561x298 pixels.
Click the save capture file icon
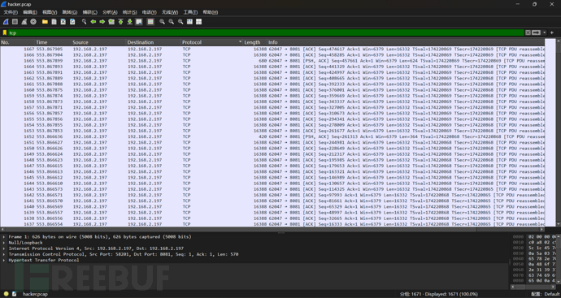(x=54, y=22)
